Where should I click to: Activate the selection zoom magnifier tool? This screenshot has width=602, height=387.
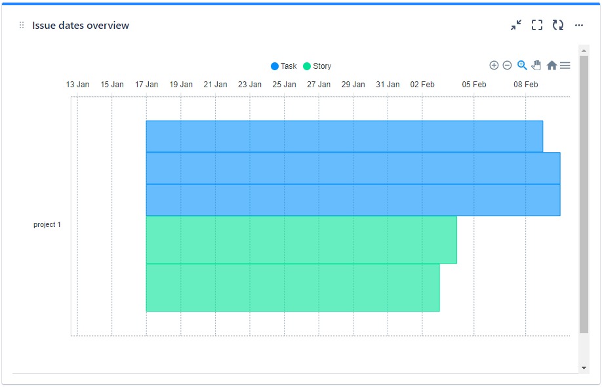(x=522, y=66)
